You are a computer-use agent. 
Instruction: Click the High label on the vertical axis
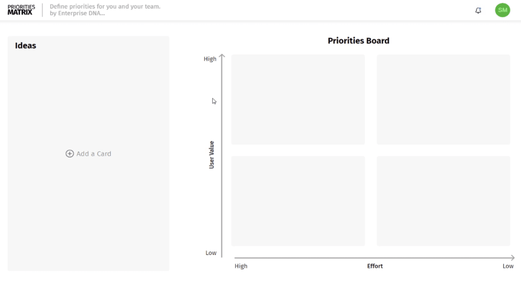(210, 59)
